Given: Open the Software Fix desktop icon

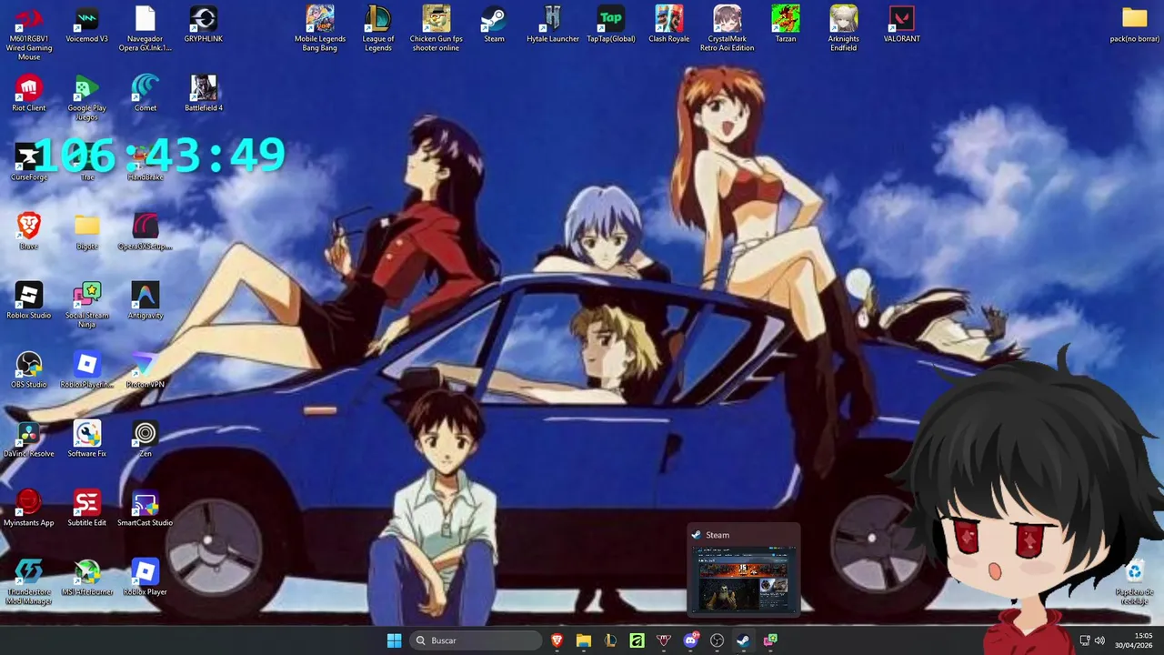Looking at the screenshot, I should pyautogui.click(x=87, y=440).
